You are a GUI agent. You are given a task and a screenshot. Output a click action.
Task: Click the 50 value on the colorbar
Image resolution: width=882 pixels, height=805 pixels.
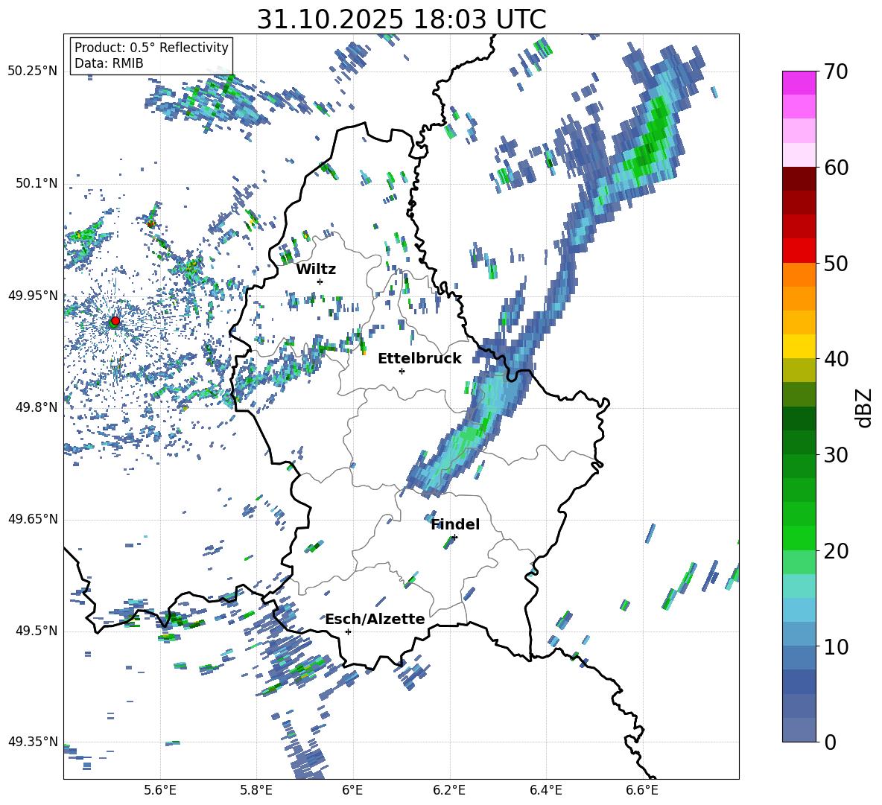click(836, 264)
